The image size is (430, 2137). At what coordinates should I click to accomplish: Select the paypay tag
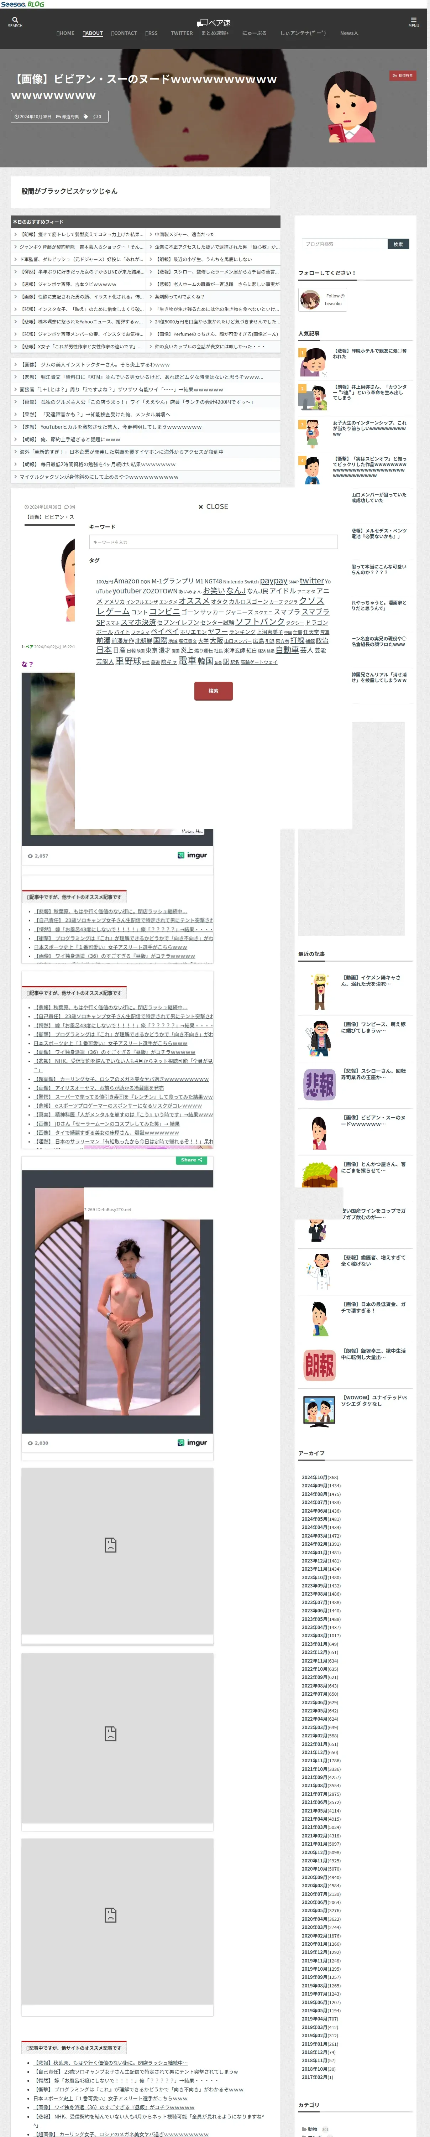273,581
